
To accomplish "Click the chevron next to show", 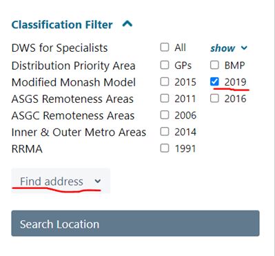I will [x=244, y=48].
